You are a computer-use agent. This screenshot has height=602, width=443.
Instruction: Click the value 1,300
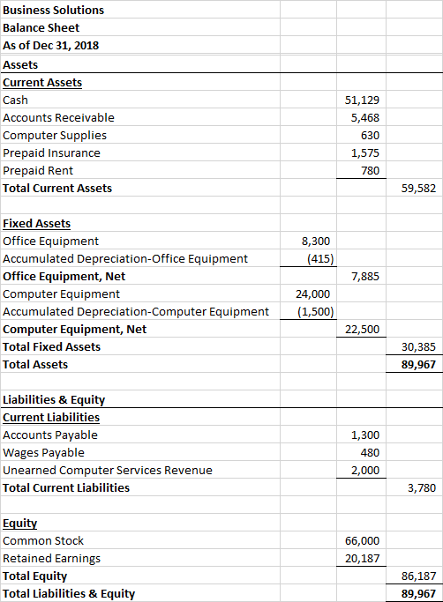click(365, 435)
